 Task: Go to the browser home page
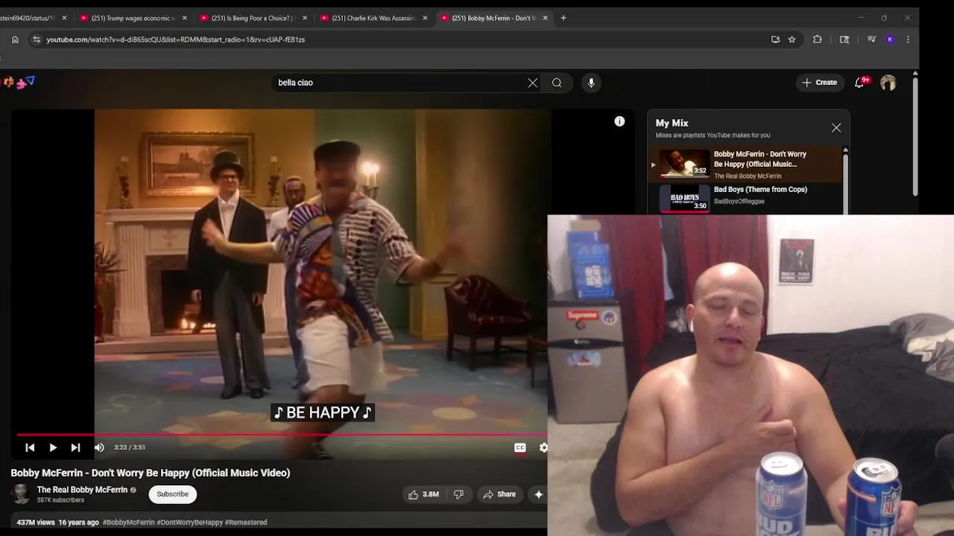pyautogui.click(x=15, y=39)
